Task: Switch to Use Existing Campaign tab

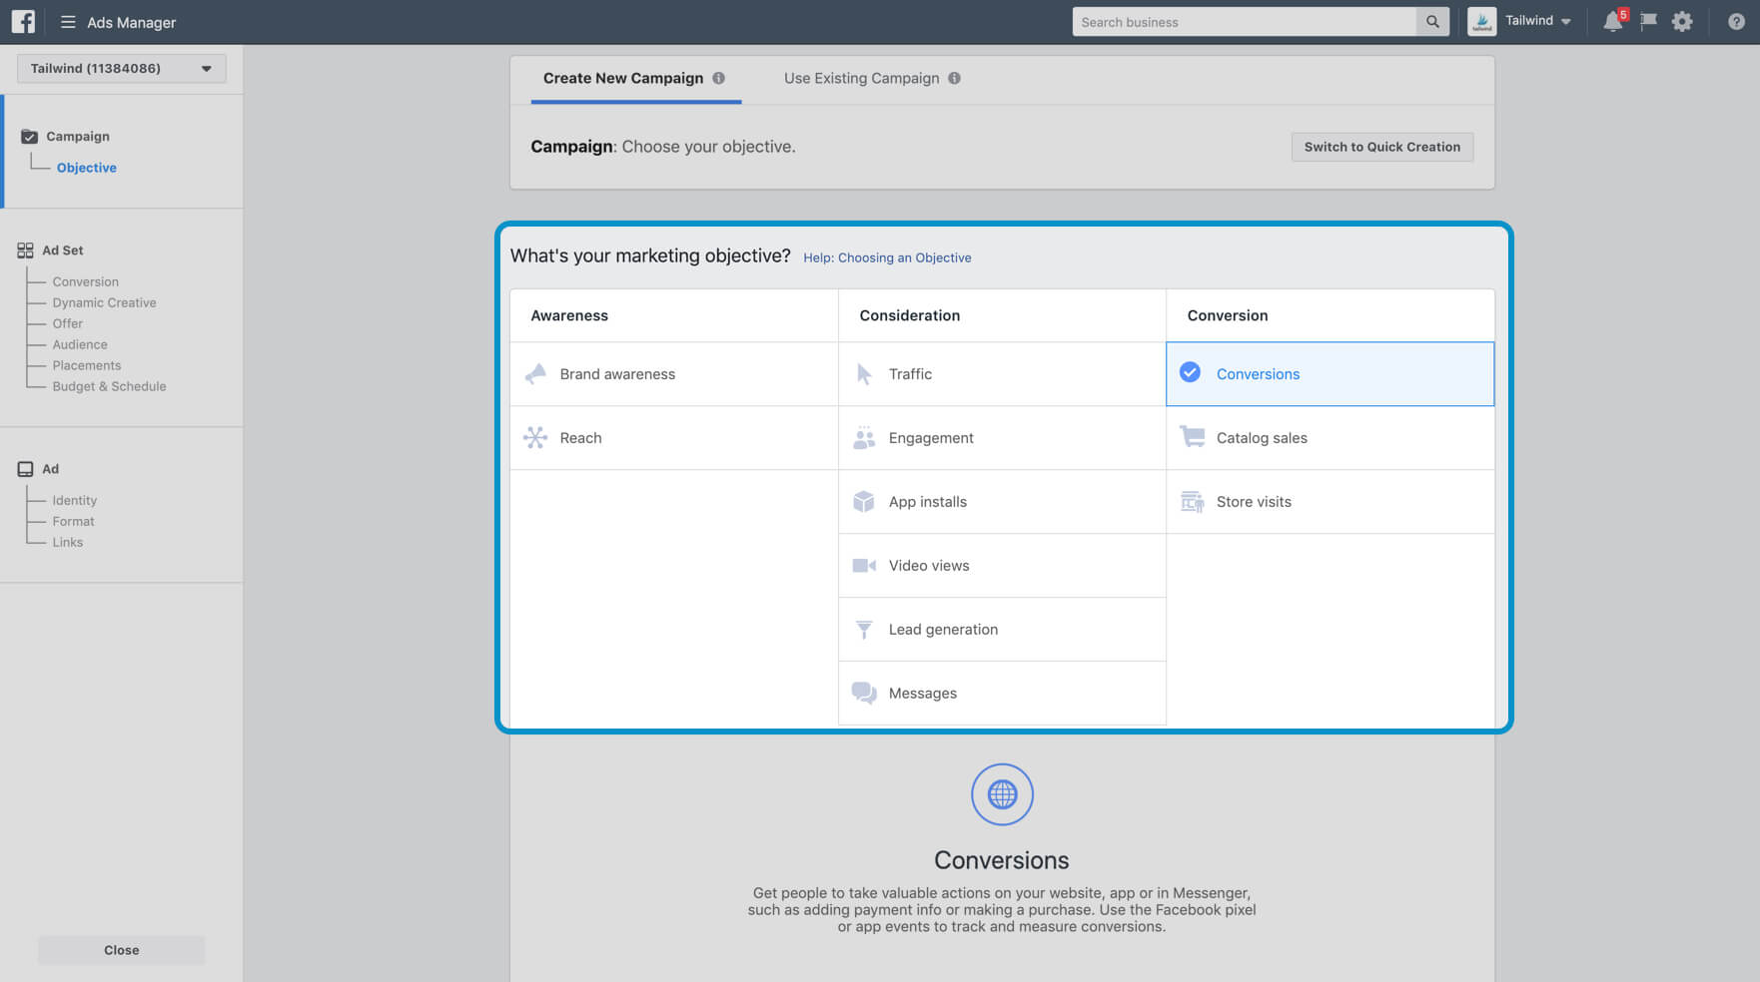Action: pyautogui.click(x=861, y=78)
